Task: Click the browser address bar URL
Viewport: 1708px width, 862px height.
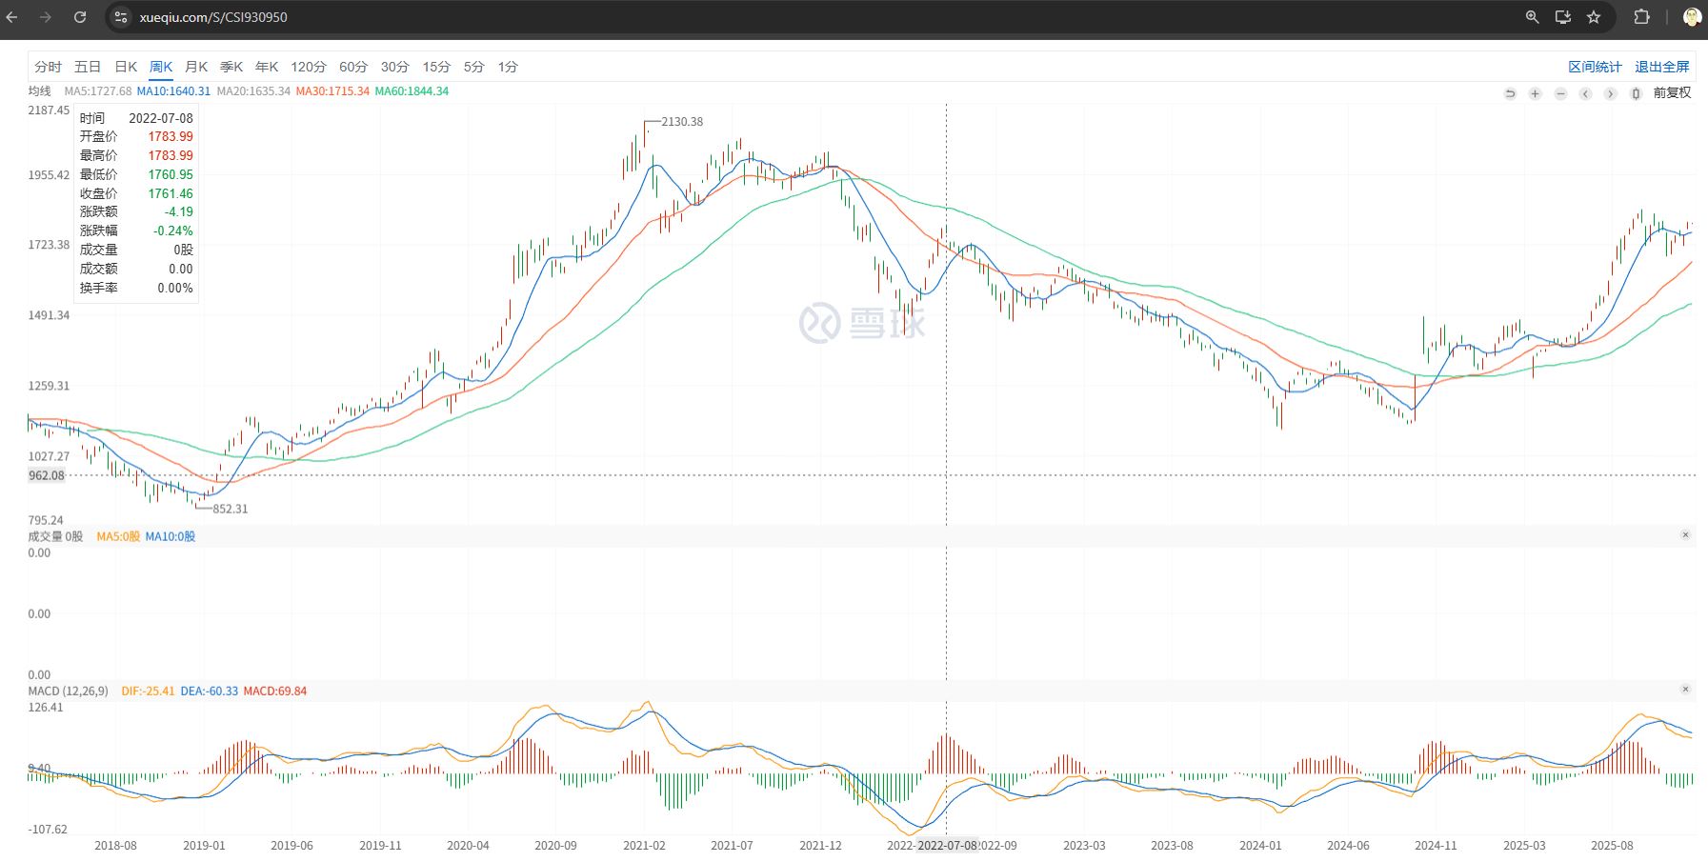Action: tap(213, 17)
